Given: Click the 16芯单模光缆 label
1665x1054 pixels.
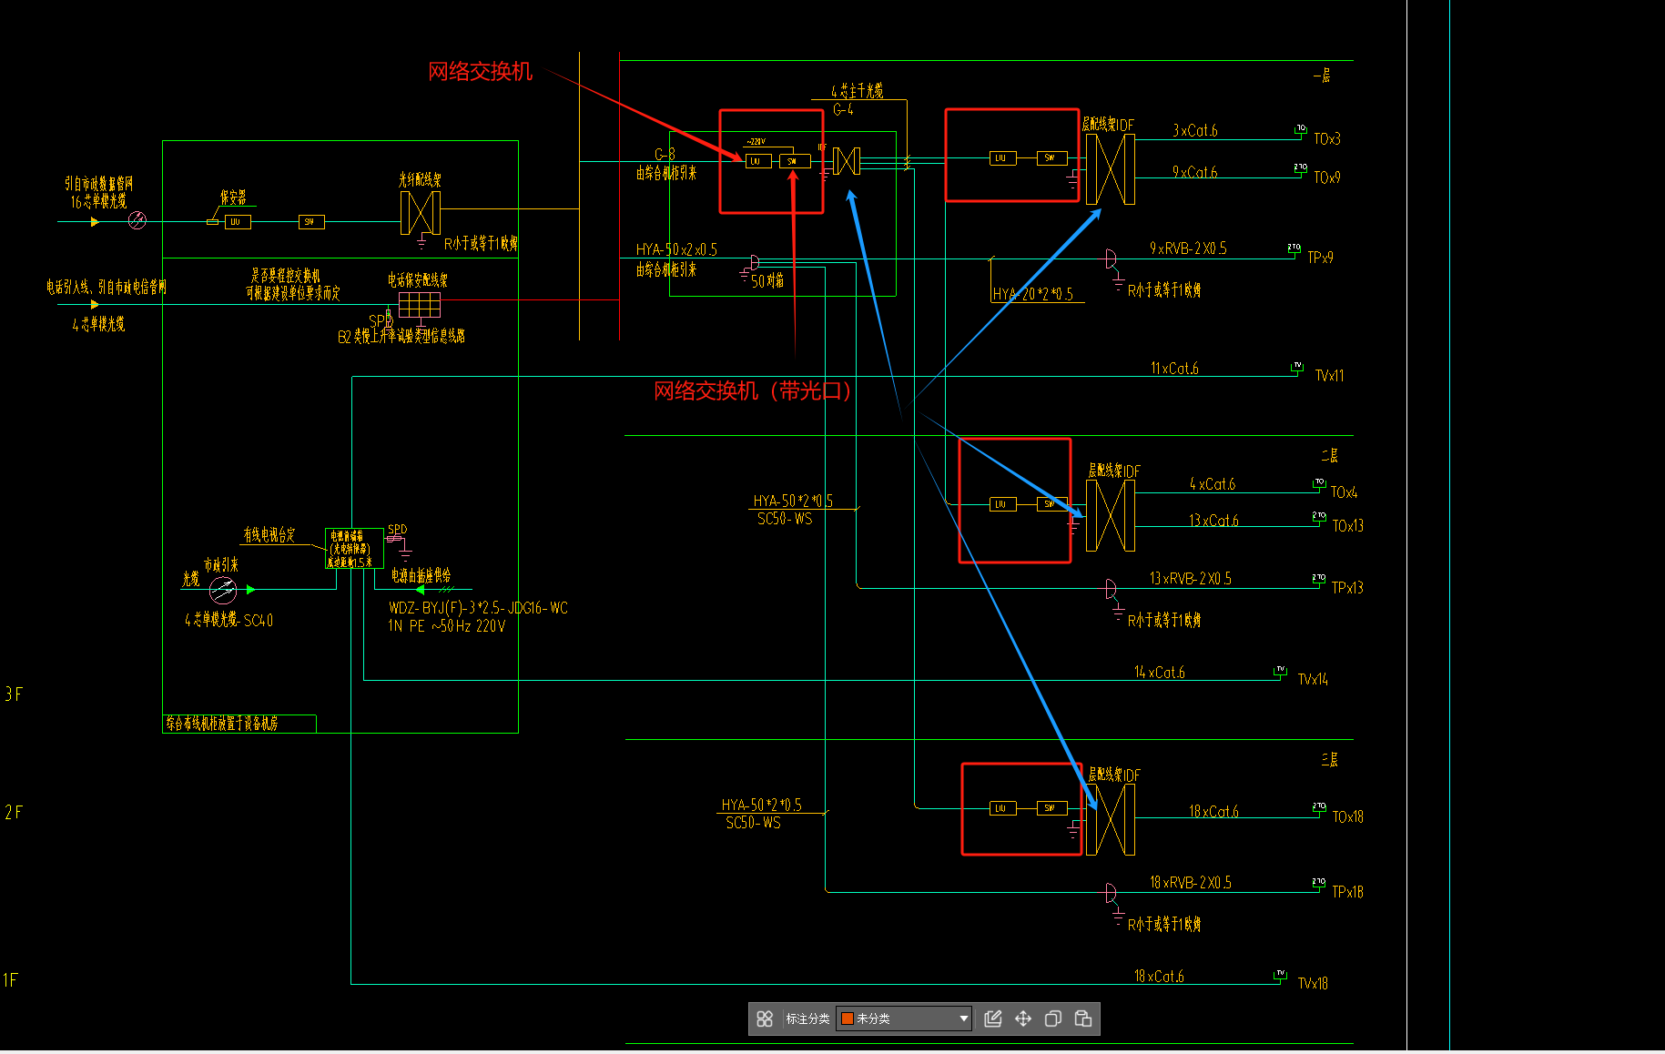Looking at the screenshot, I should pyautogui.click(x=99, y=202).
